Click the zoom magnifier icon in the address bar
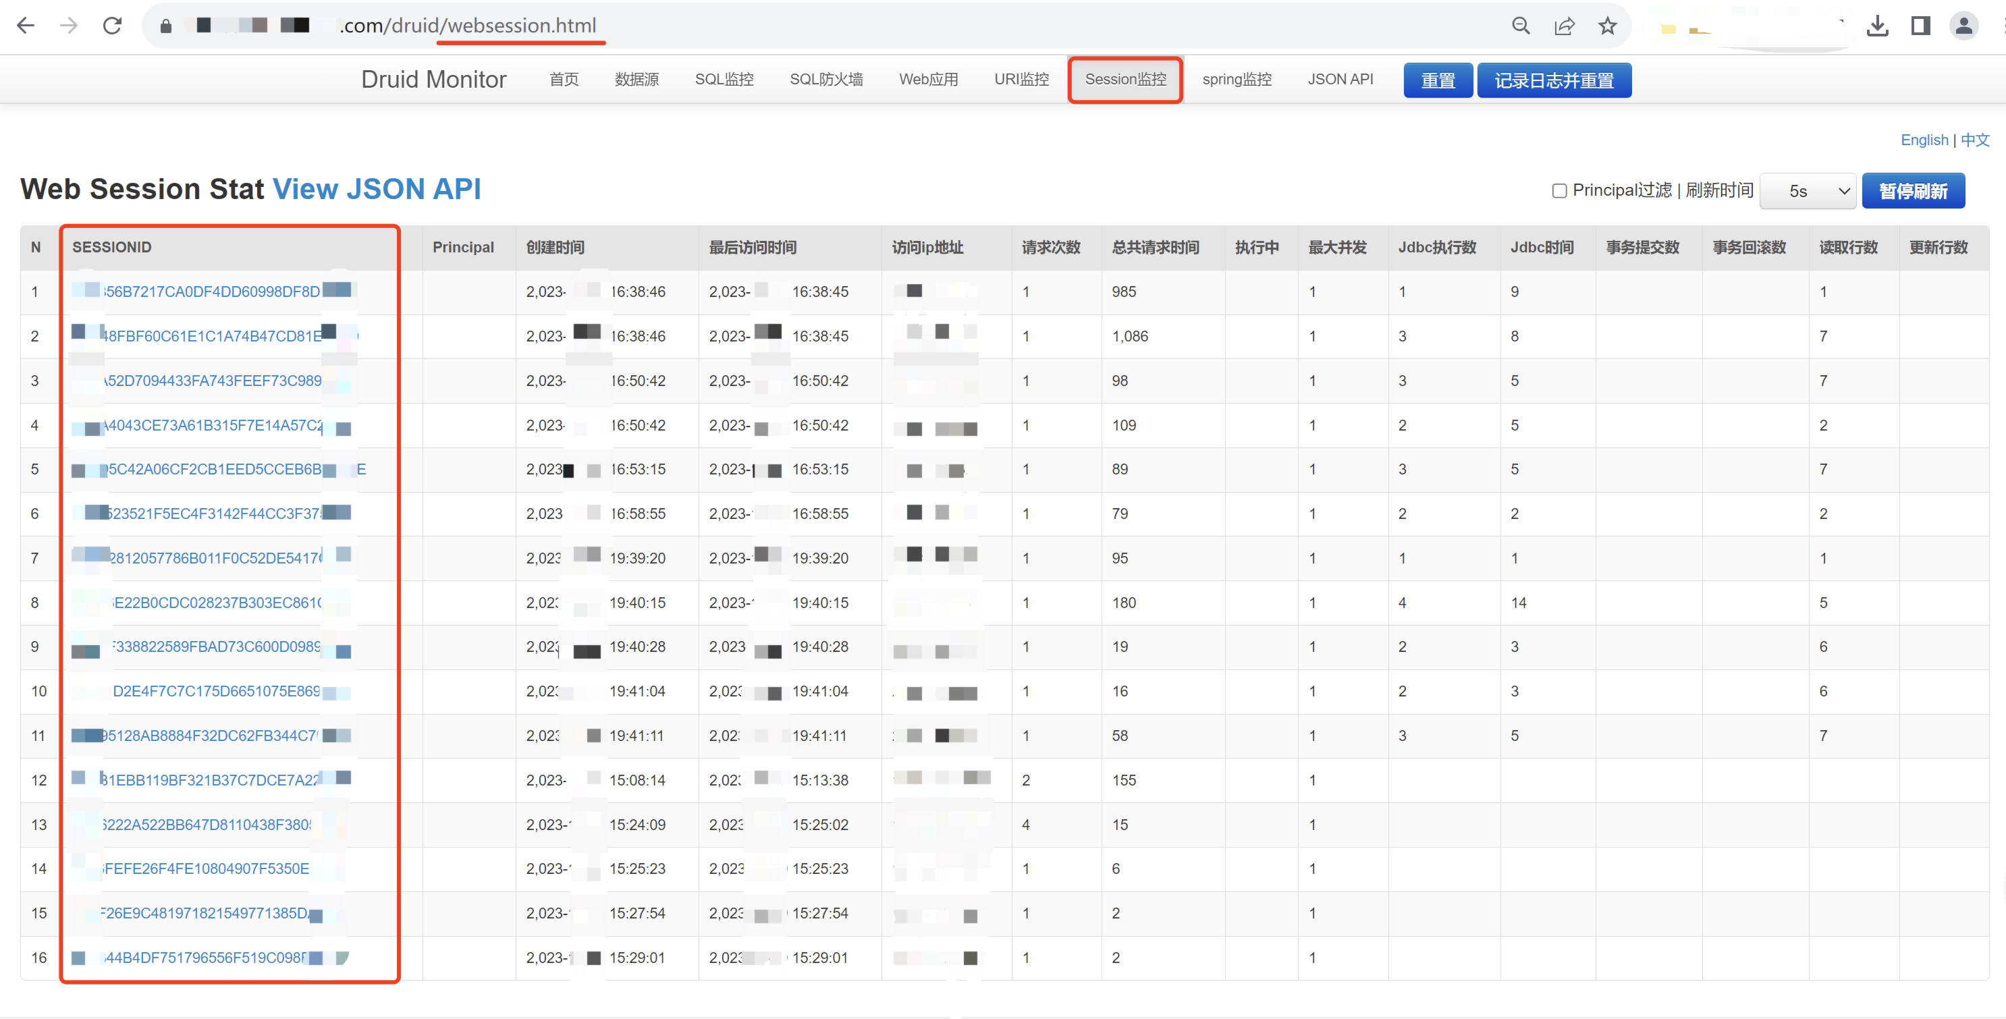 1520,26
